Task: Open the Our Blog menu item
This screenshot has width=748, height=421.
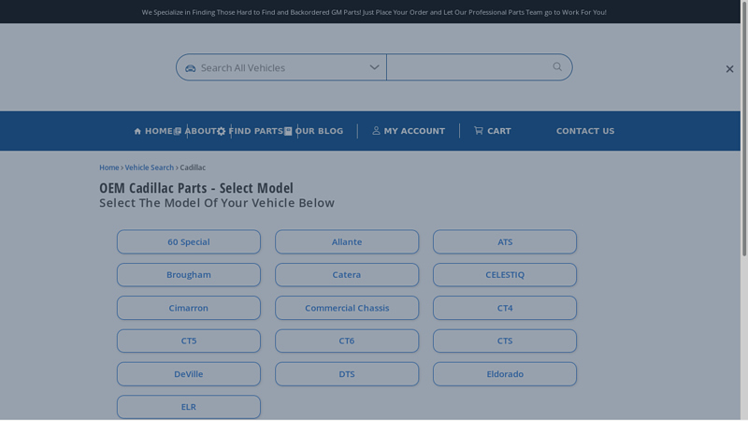Action: pyautogui.click(x=319, y=131)
